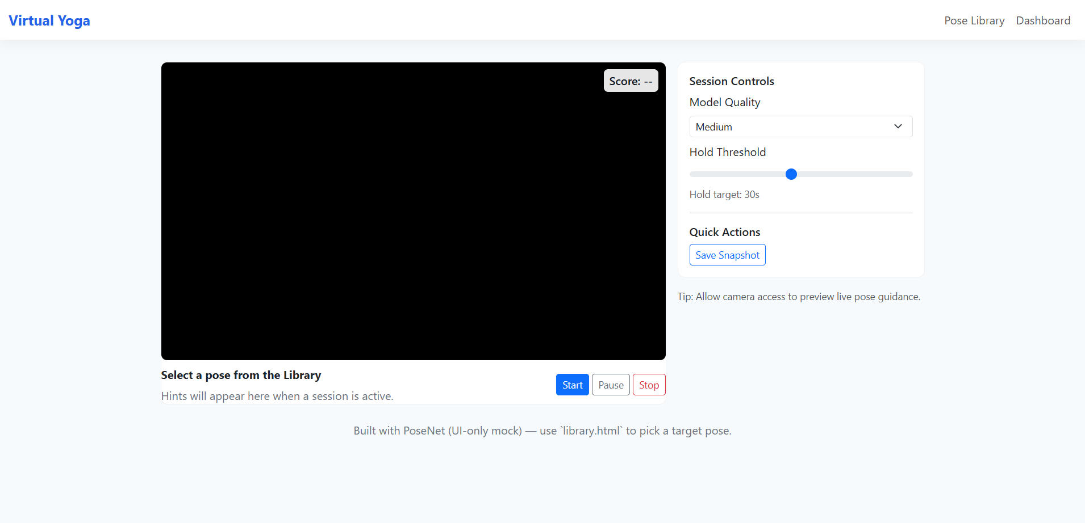Image resolution: width=1085 pixels, height=523 pixels.
Task: Go to the Dashboard page
Action: 1043,20
